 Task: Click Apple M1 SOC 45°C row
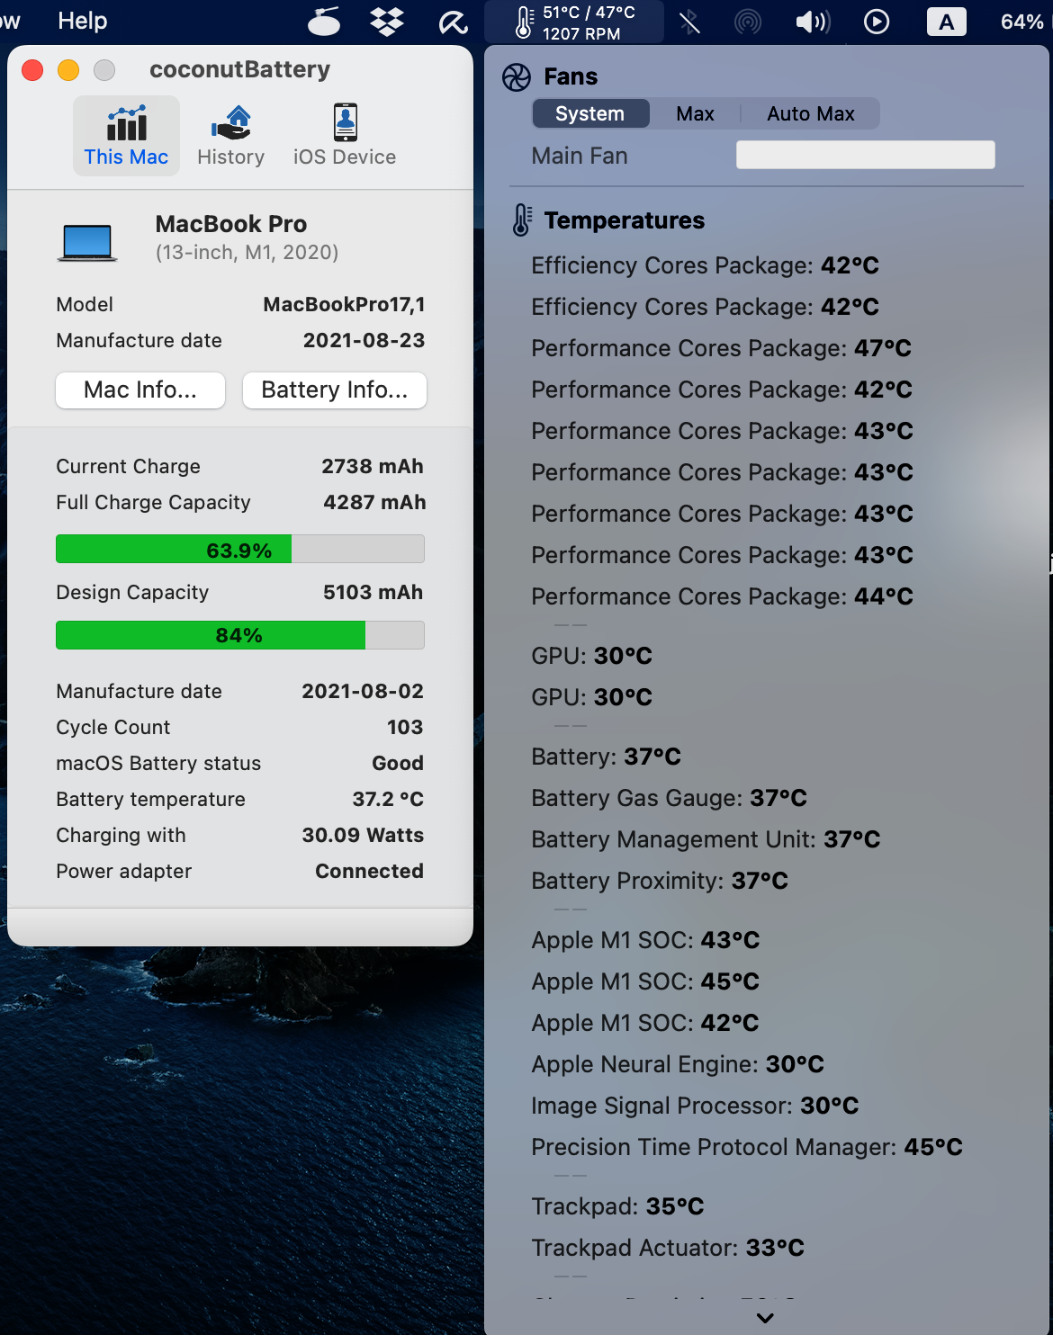click(x=645, y=981)
